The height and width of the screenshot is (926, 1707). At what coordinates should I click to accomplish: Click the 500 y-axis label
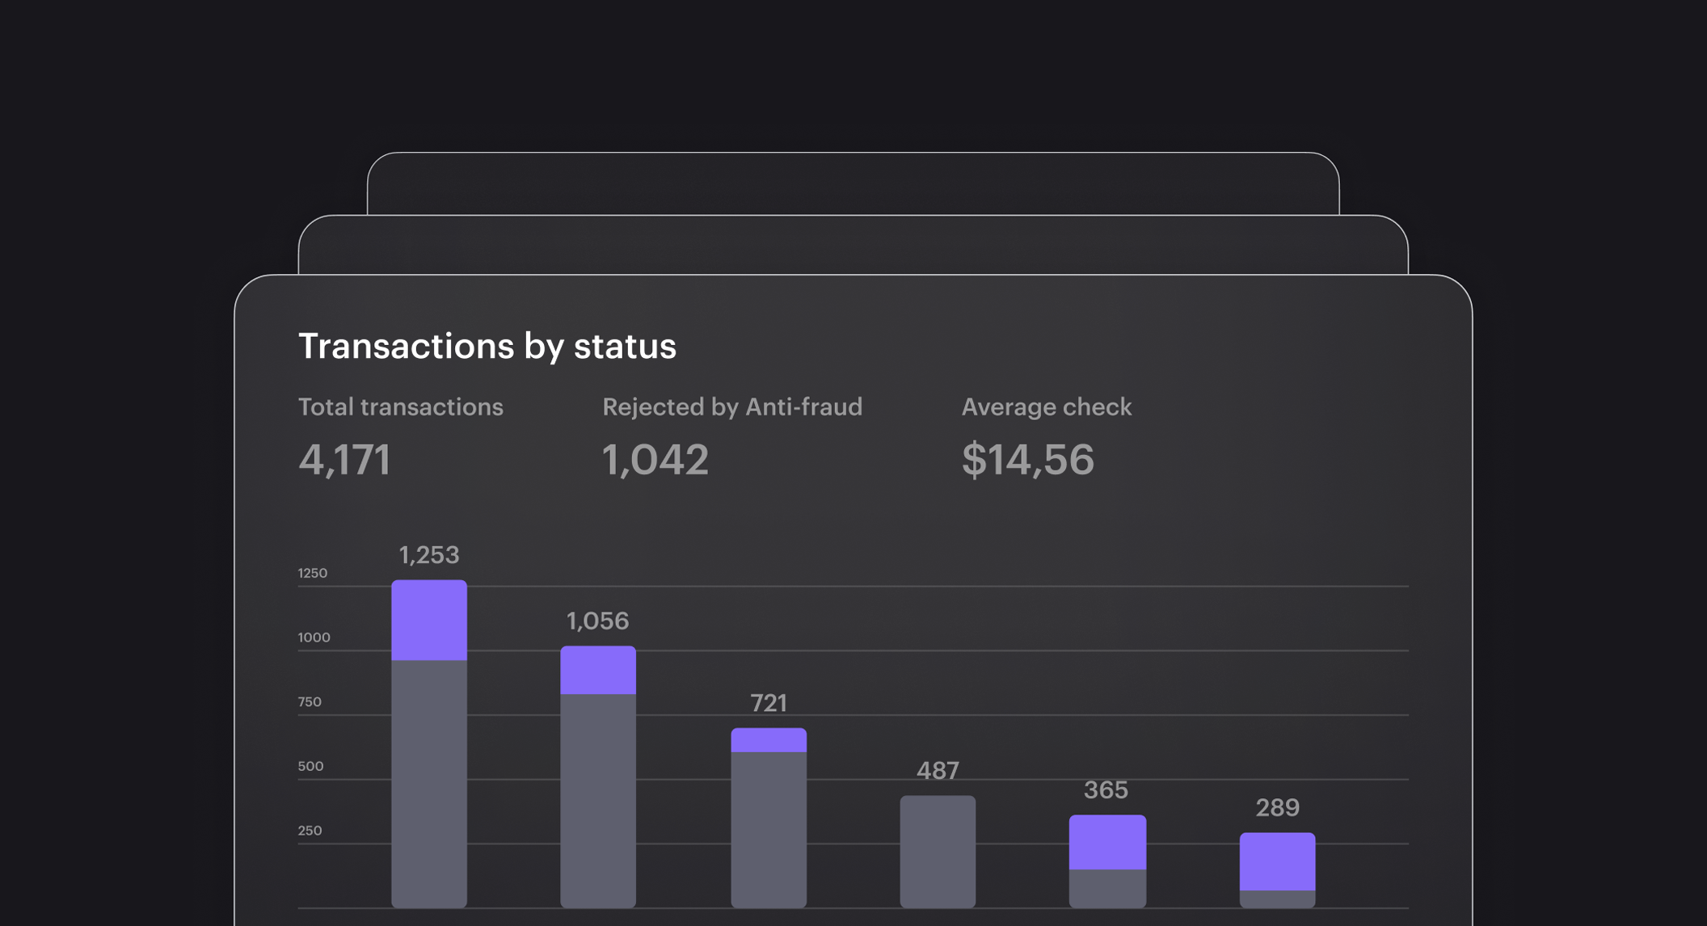click(310, 766)
